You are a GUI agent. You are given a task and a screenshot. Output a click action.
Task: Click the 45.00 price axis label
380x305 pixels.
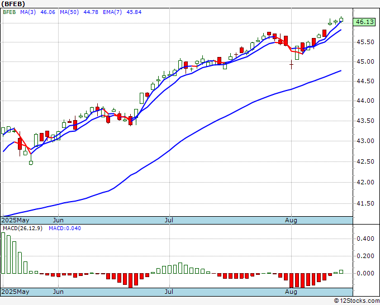[x=365, y=62]
